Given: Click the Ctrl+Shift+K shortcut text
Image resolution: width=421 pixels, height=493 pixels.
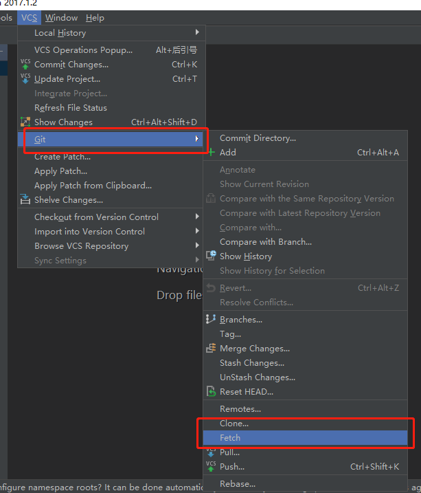Looking at the screenshot, I should pos(374,467).
